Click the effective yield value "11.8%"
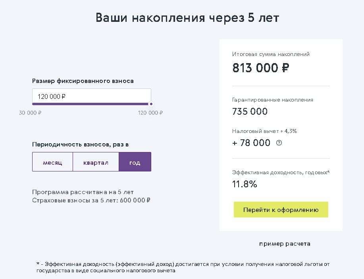364x279 pixels. 245,184
